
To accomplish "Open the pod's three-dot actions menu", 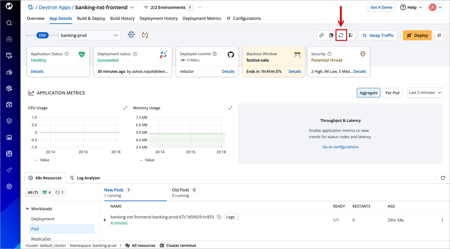I will click(442, 220).
